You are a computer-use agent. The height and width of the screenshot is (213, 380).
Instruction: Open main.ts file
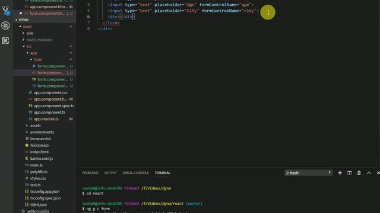36,165
